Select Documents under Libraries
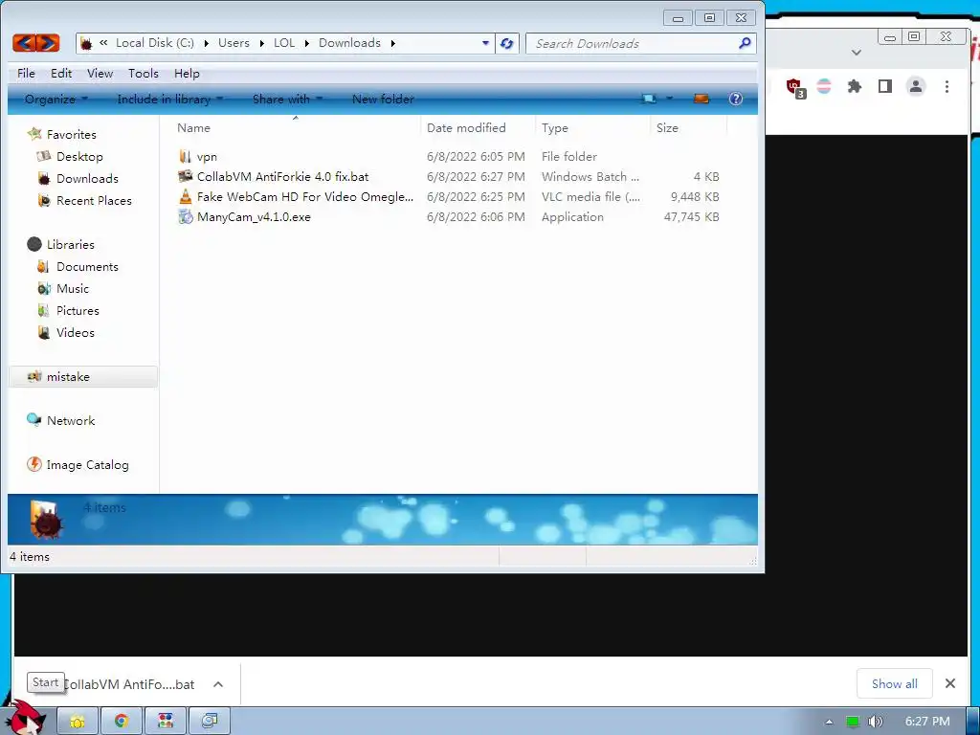The height and width of the screenshot is (735, 980). coord(87,266)
